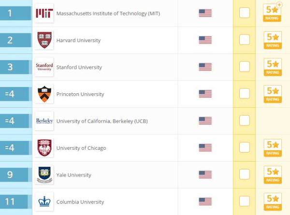Screen dimensions: 290x215
Task: Open Columbia University profile link
Action: [80, 201]
